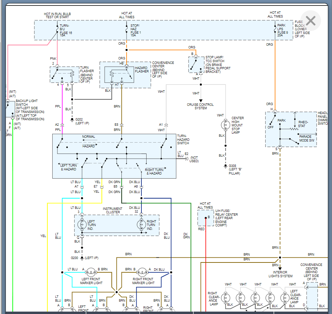332x314 pixels.
Task: Select the CRUISE CONTROL SYSTEM label
Action: [200, 106]
